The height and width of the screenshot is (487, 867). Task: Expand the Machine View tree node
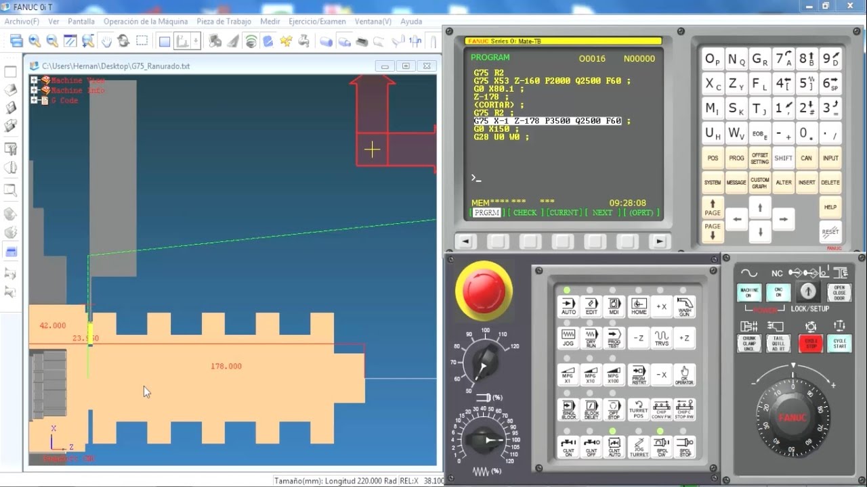click(x=35, y=80)
